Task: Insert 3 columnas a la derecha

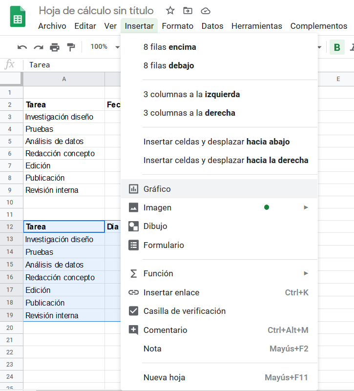Action: [219, 113]
